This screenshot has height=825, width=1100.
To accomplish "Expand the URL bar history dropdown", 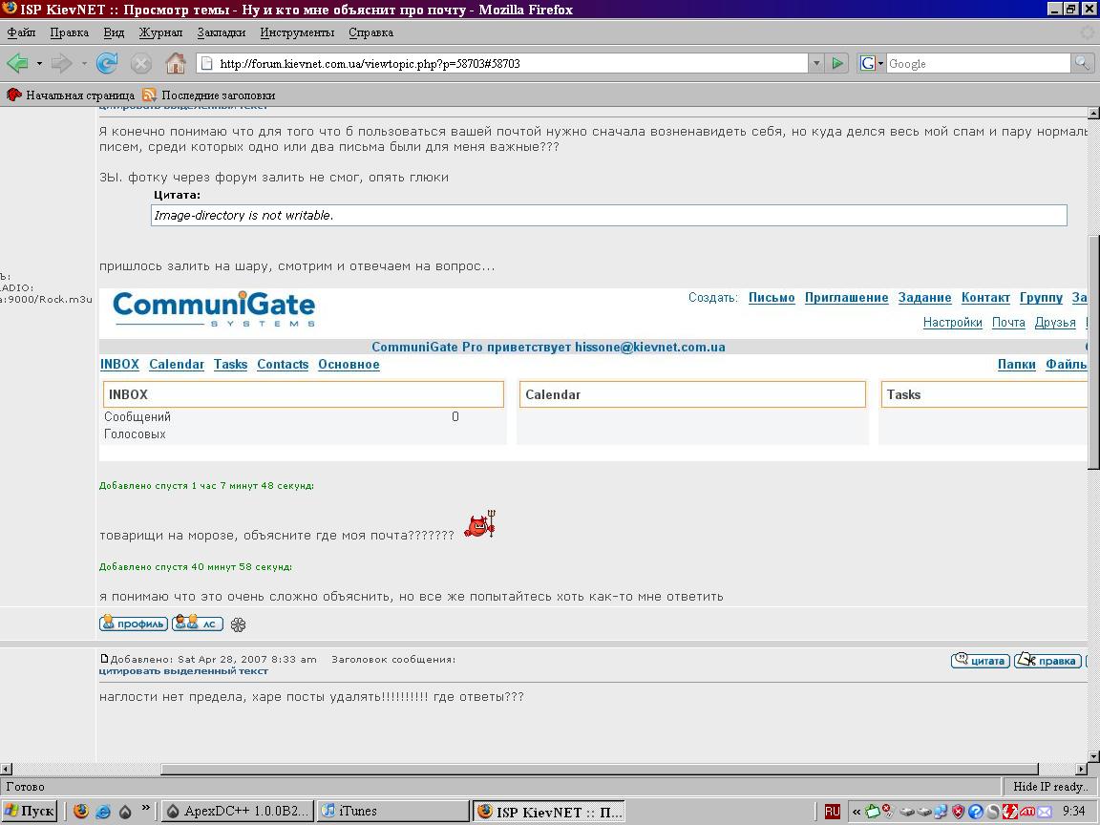I will (815, 63).
